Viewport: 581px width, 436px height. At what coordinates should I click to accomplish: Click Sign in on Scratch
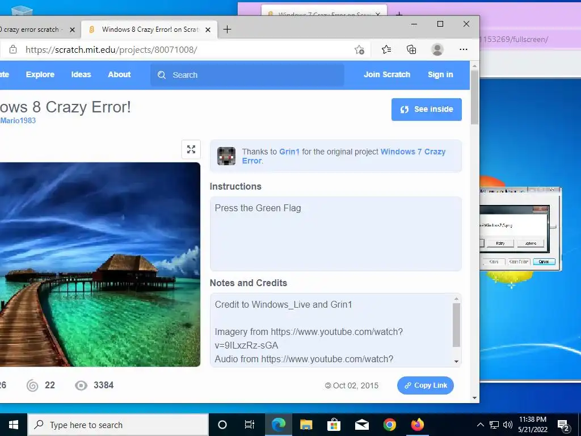pos(440,74)
